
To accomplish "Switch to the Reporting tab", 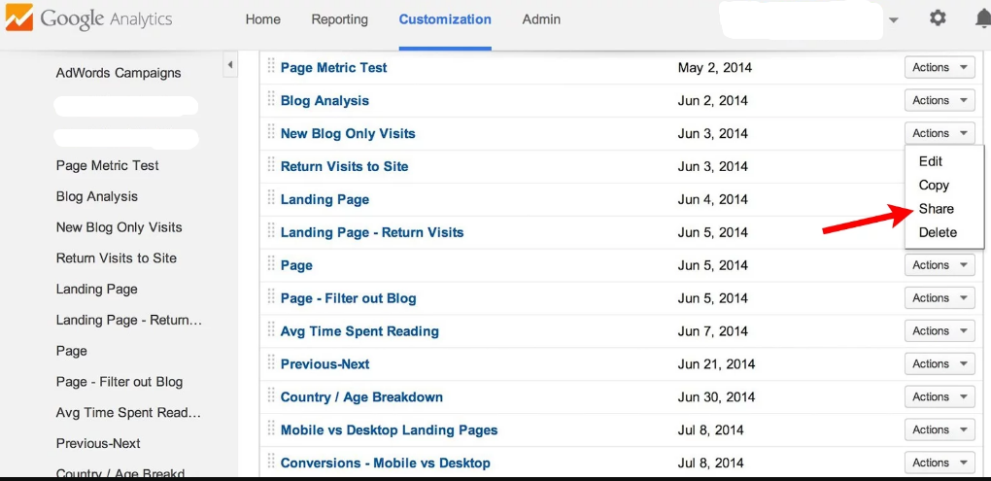I will coord(339,19).
